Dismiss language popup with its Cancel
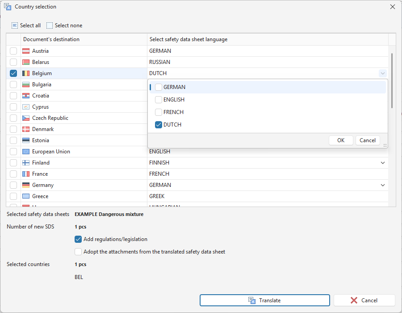The height and width of the screenshot is (313, 402). click(x=368, y=140)
